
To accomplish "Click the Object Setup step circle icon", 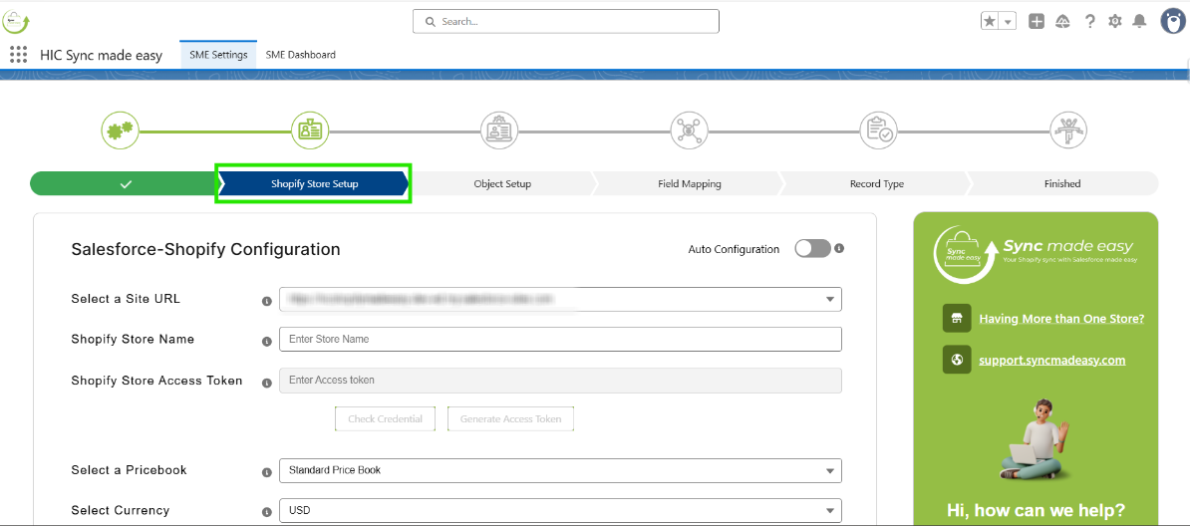I will (x=499, y=130).
